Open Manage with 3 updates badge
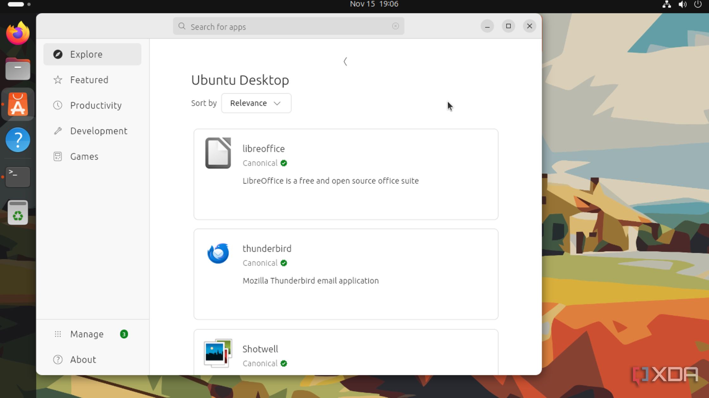Screen dimensions: 709x398 coord(87,334)
